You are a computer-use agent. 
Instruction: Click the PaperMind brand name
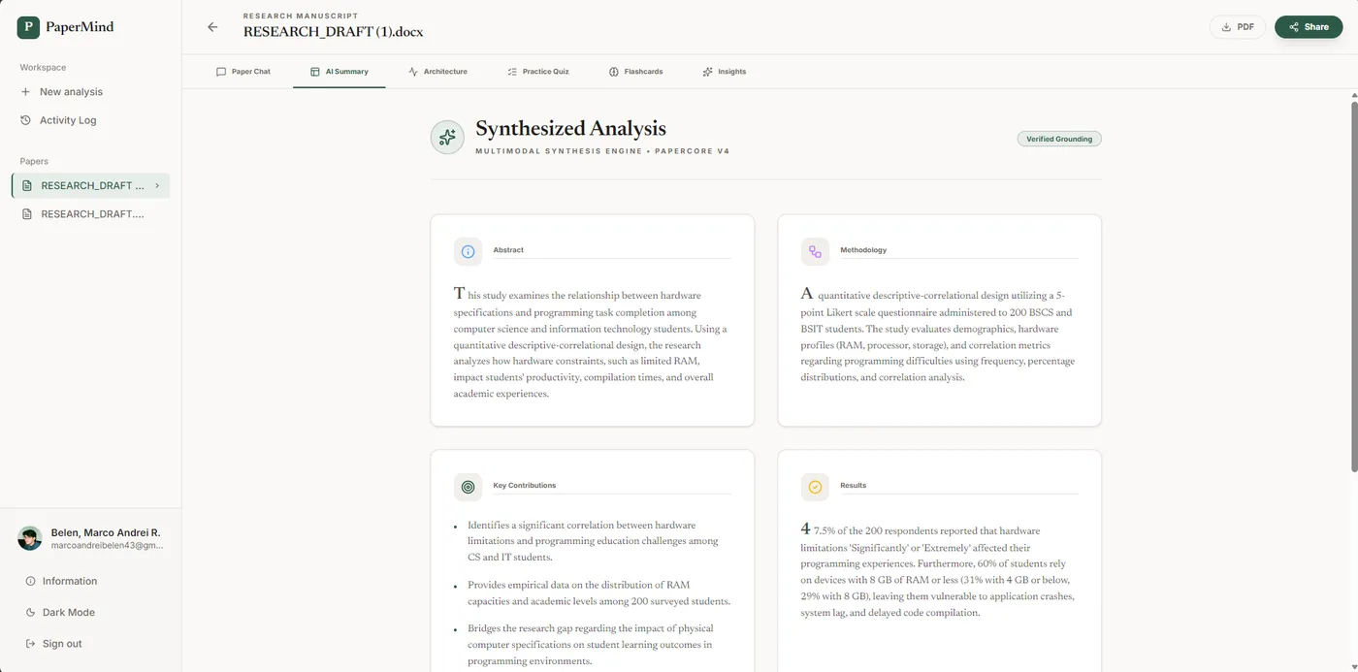pos(80,27)
